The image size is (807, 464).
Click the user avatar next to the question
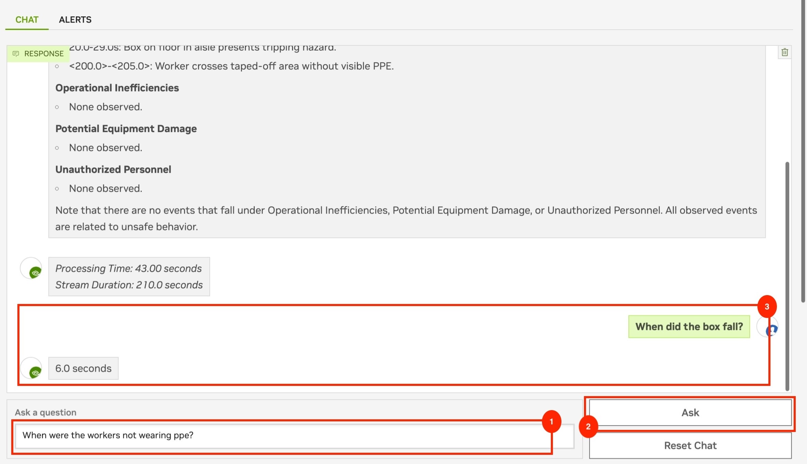pos(767,327)
